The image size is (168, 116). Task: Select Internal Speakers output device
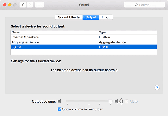point(25,37)
